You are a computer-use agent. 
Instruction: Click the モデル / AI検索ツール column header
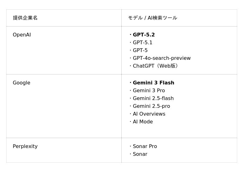coord(153,18)
